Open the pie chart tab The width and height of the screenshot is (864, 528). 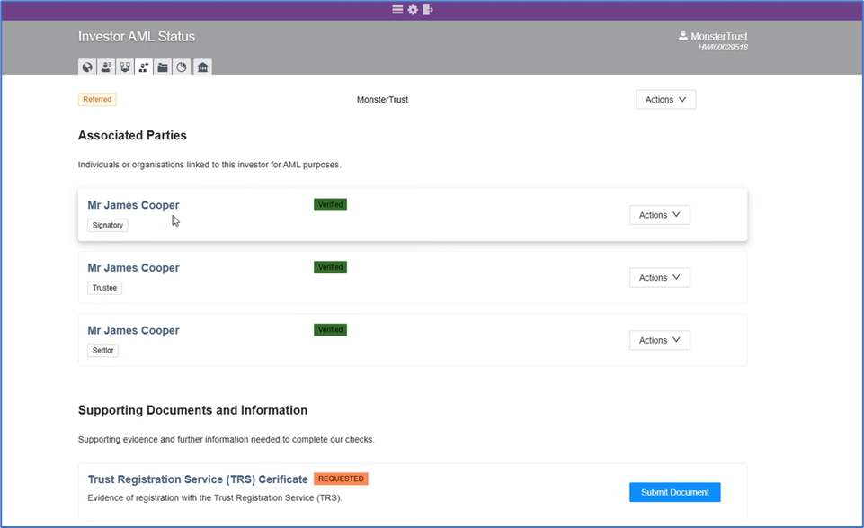pos(182,67)
